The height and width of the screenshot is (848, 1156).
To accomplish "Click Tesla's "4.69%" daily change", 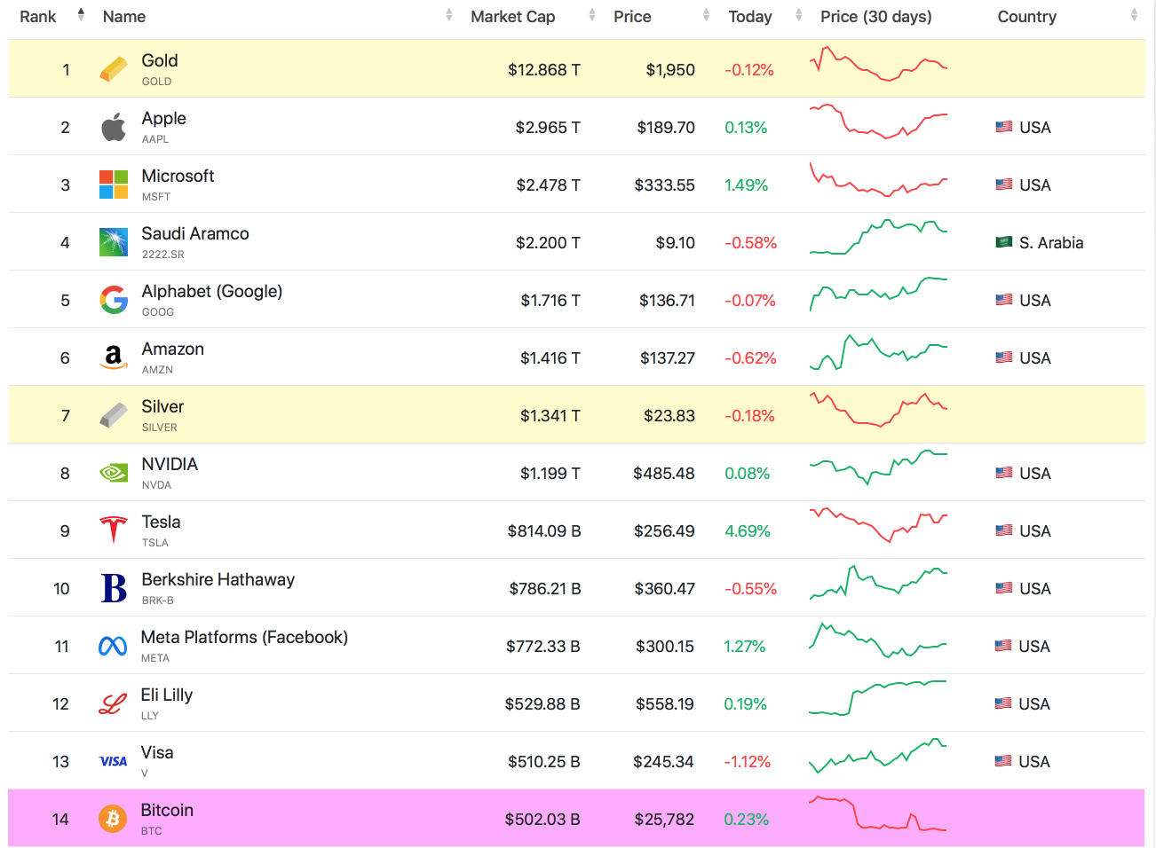I will (x=748, y=530).
